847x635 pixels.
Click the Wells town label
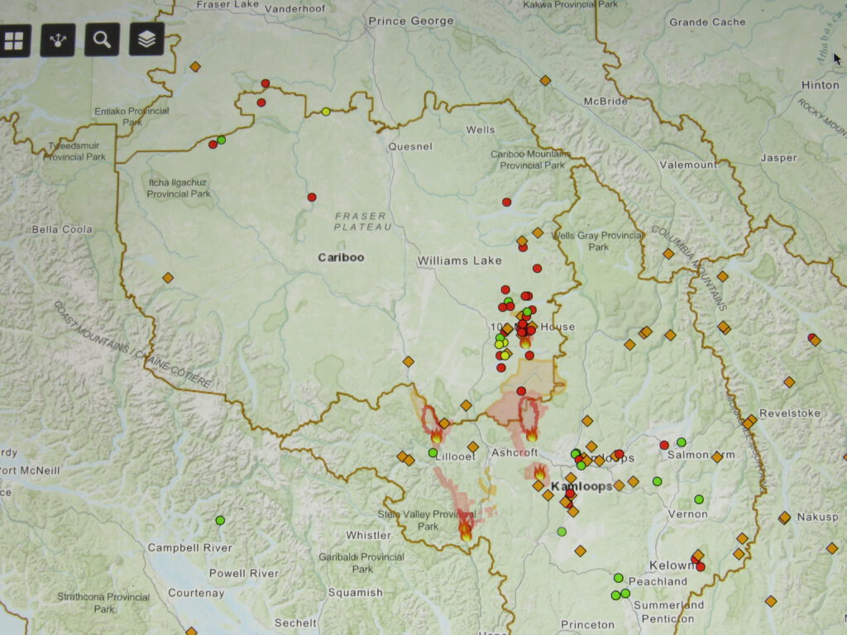point(481,130)
